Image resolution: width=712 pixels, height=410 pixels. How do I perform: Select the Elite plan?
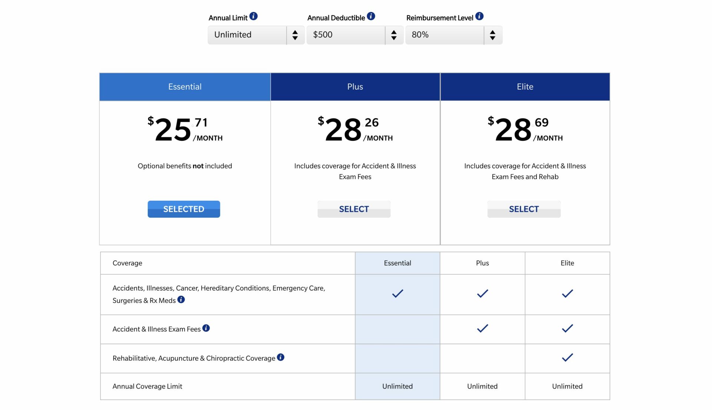click(x=524, y=209)
